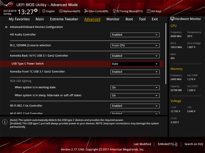
Task: Go back using the left arrow icon
Action: 7,27
